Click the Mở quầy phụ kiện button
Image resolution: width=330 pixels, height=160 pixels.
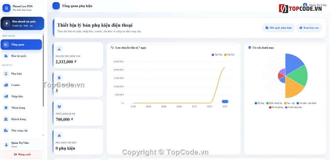(x=279, y=28)
